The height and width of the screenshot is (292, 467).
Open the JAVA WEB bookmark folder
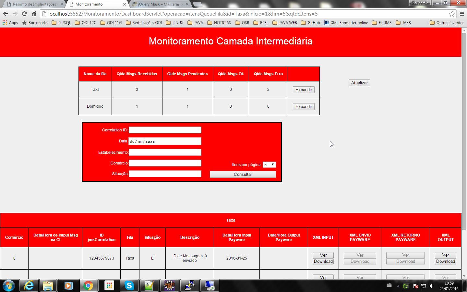[285, 23]
